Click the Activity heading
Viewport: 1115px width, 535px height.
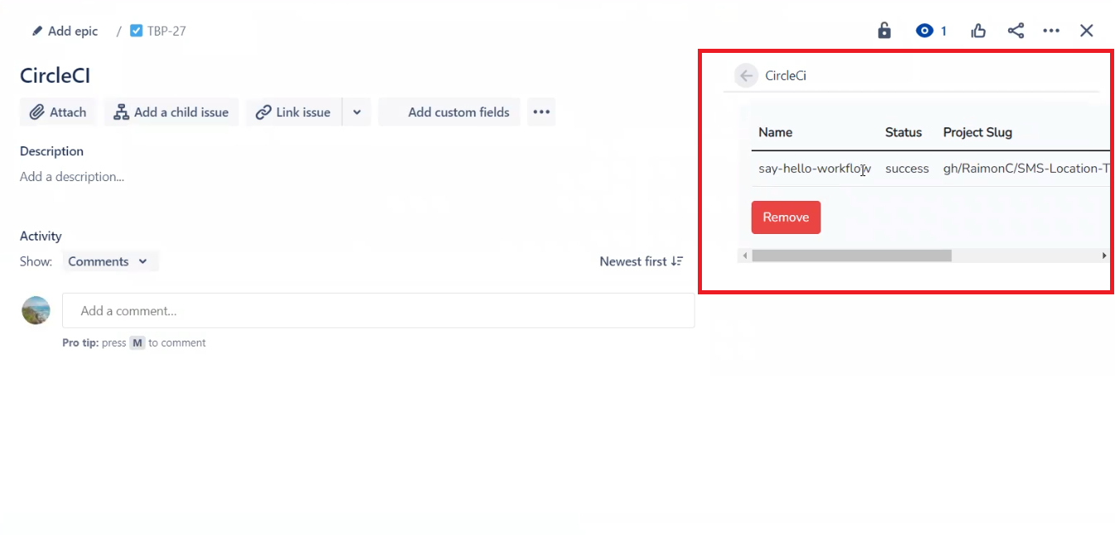[41, 236]
